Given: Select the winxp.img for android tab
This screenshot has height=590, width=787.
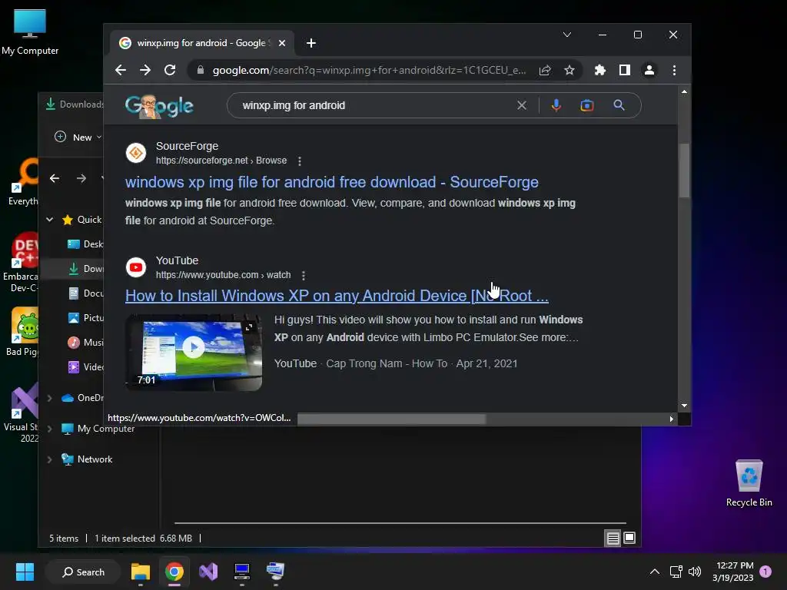Looking at the screenshot, I should [201, 43].
